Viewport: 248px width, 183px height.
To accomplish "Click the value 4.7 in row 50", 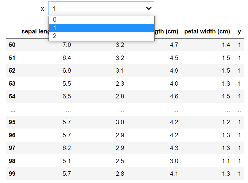I will pos(174,45).
